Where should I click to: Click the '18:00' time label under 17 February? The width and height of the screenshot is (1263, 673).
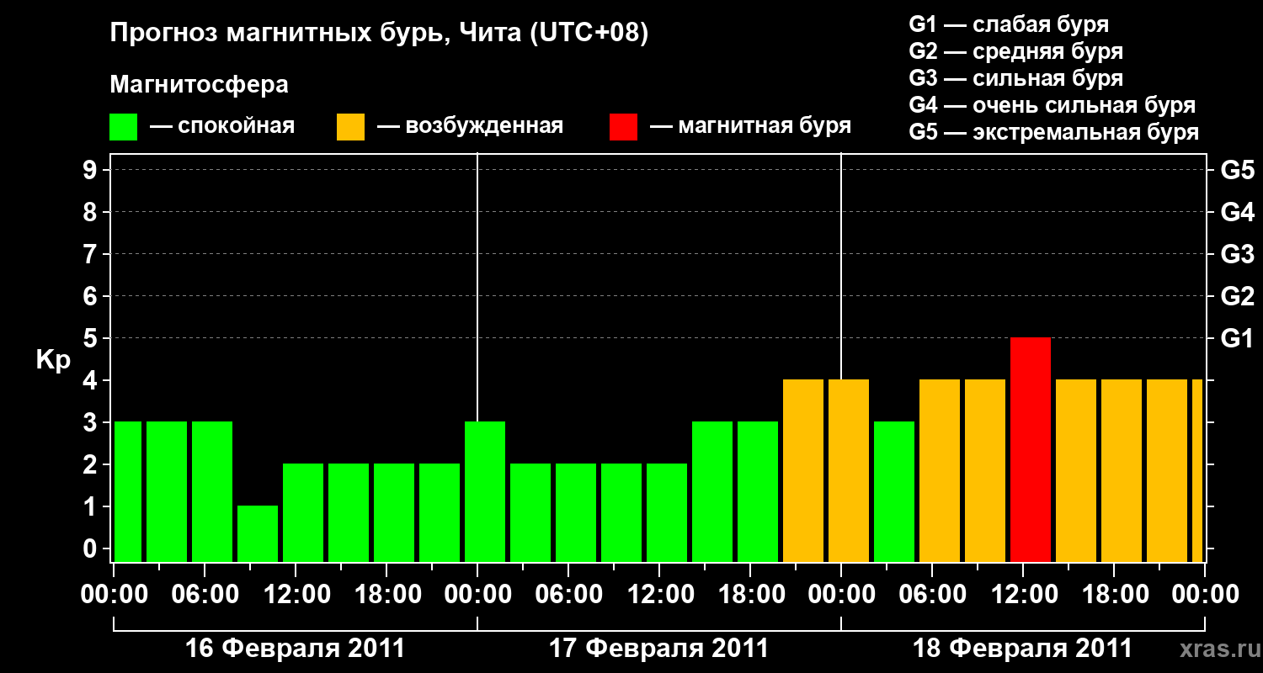tap(750, 594)
